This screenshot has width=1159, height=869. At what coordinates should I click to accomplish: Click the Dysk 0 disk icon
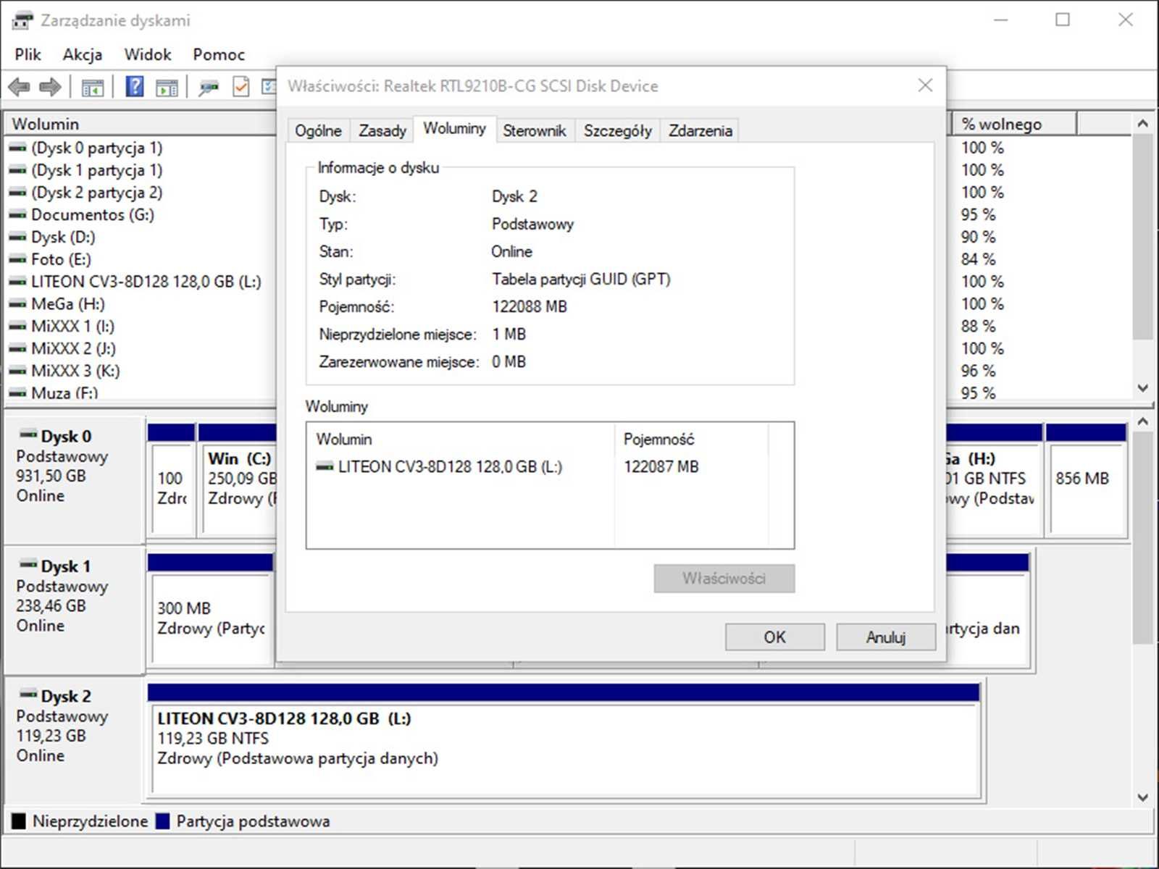pyautogui.click(x=28, y=434)
